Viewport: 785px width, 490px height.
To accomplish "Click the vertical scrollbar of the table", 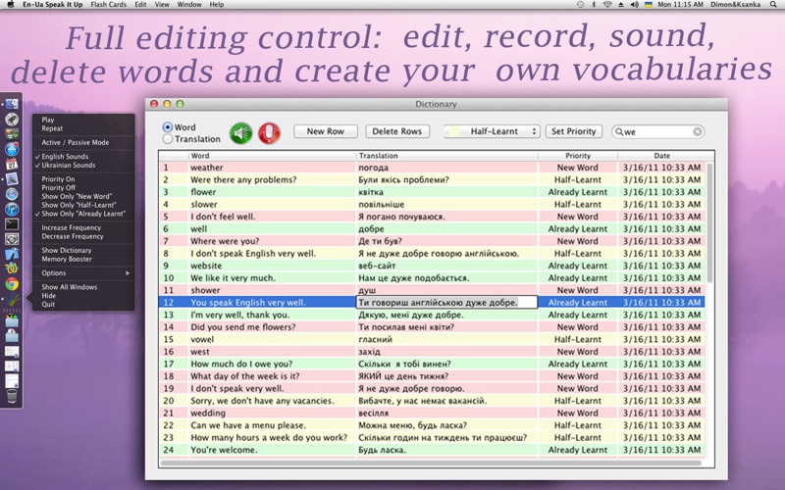I will (709, 222).
